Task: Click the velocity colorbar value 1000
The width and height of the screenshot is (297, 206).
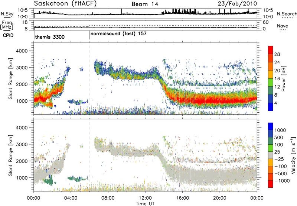Action: pyautogui.click(x=280, y=130)
